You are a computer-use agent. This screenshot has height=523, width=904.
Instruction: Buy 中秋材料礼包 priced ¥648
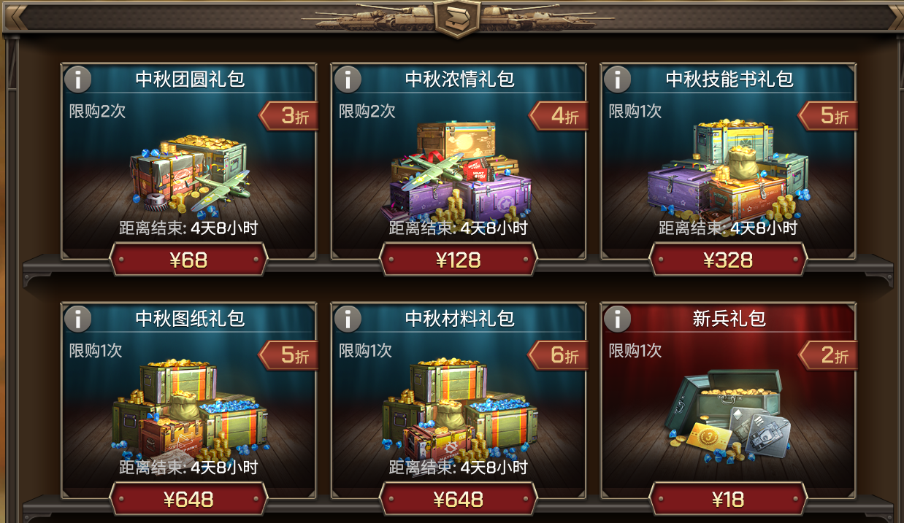click(459, 500)
